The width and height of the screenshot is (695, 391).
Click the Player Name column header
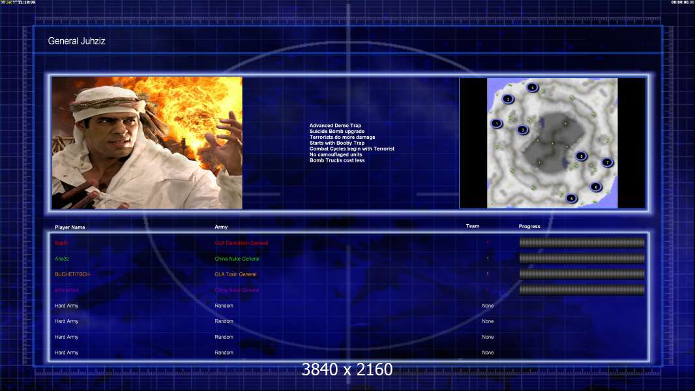click(x=70, y=227)
